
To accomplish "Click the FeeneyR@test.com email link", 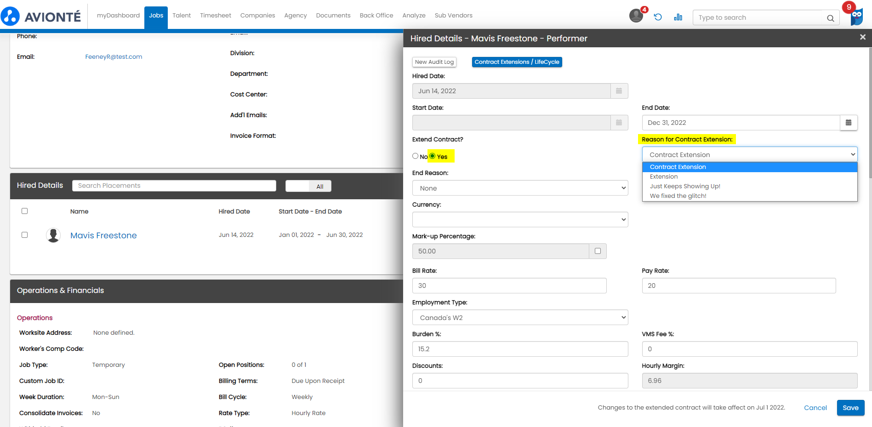I will 114,57.
